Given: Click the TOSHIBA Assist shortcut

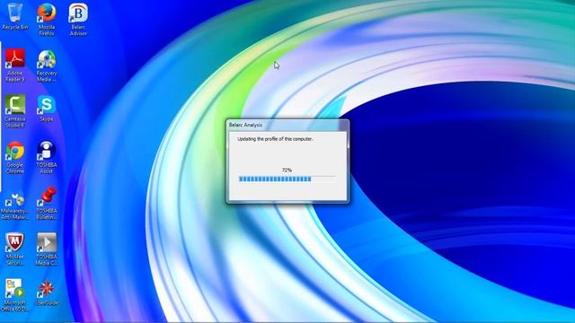Looking at the screenshot, I should click(x=47, y=158).
